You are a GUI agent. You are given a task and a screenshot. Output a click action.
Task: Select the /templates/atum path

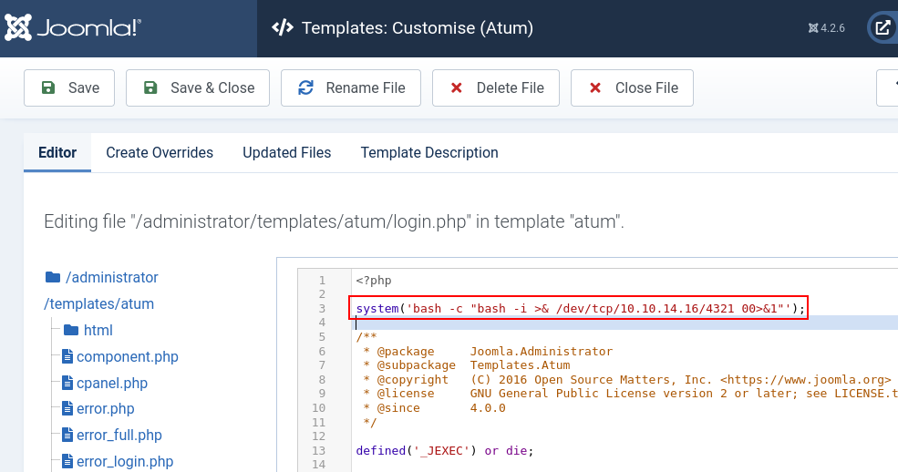tap(99, 303)
